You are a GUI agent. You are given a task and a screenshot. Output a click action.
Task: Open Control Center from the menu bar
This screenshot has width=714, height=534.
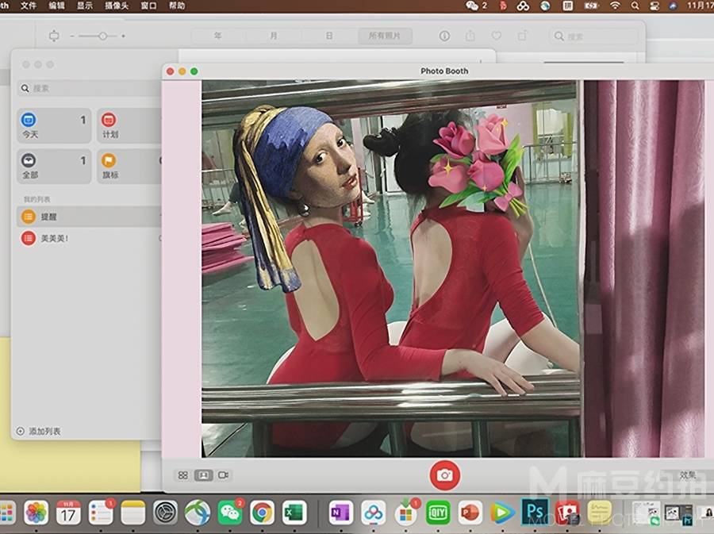[x=654, y=6]
